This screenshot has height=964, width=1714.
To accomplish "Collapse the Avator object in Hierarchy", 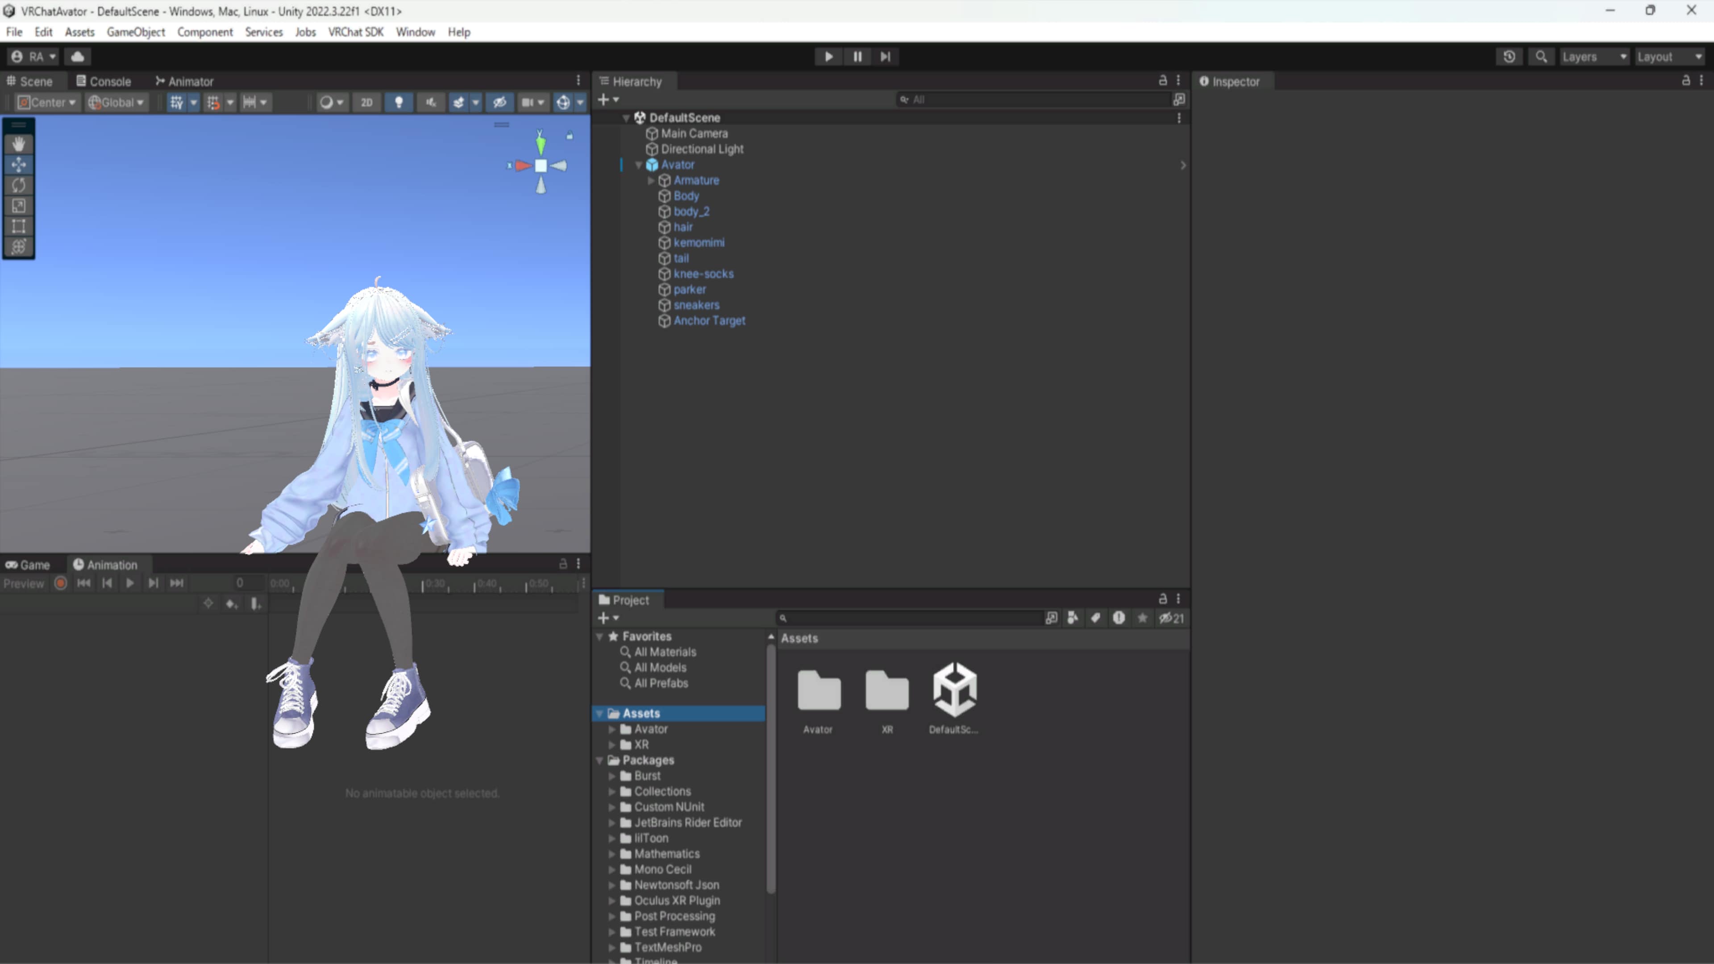I will coord(639,165).
